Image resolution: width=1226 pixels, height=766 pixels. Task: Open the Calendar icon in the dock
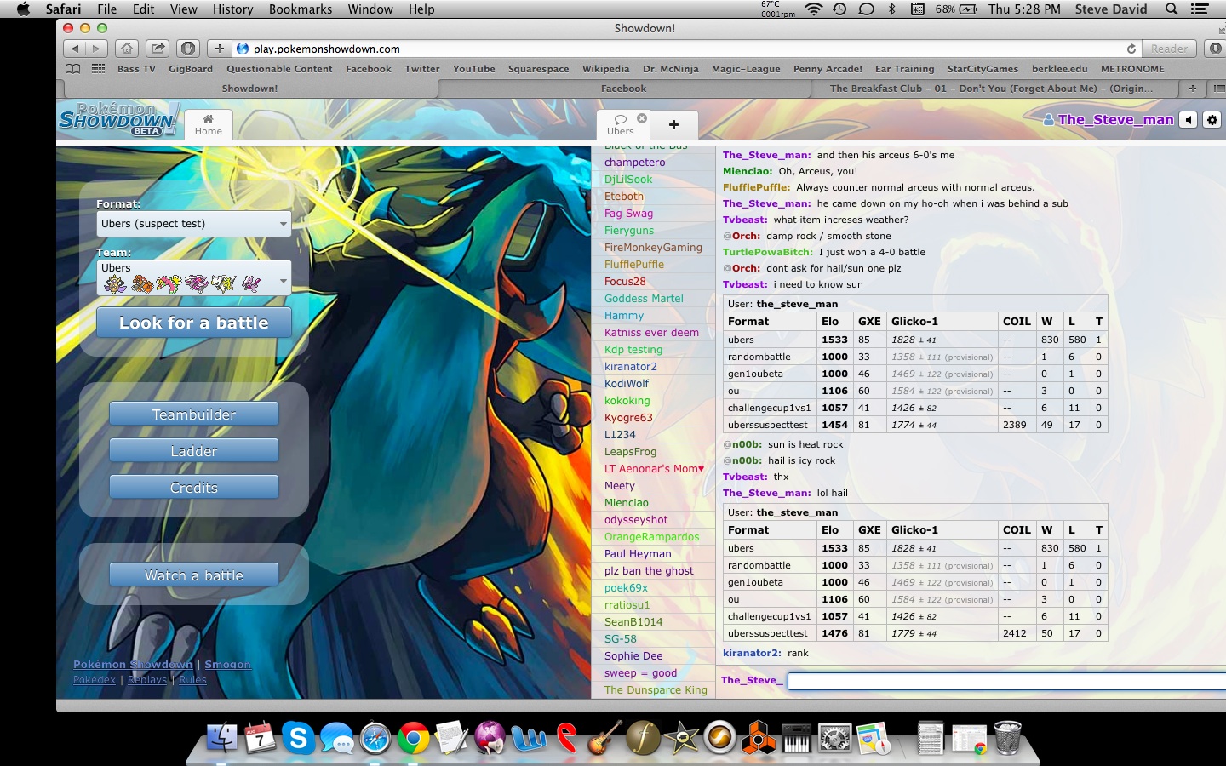tap(260, 737)
